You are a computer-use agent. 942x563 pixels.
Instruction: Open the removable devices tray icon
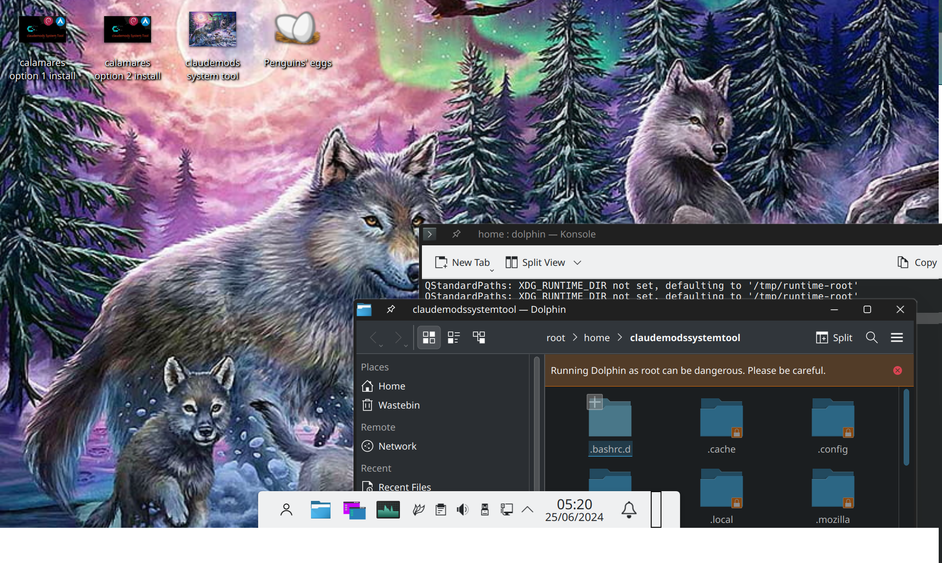pos(485,509)
